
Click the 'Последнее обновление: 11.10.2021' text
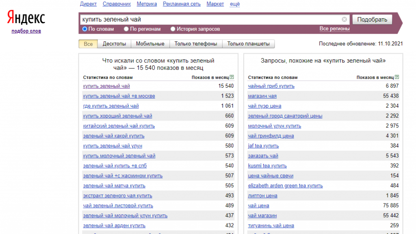361,44
